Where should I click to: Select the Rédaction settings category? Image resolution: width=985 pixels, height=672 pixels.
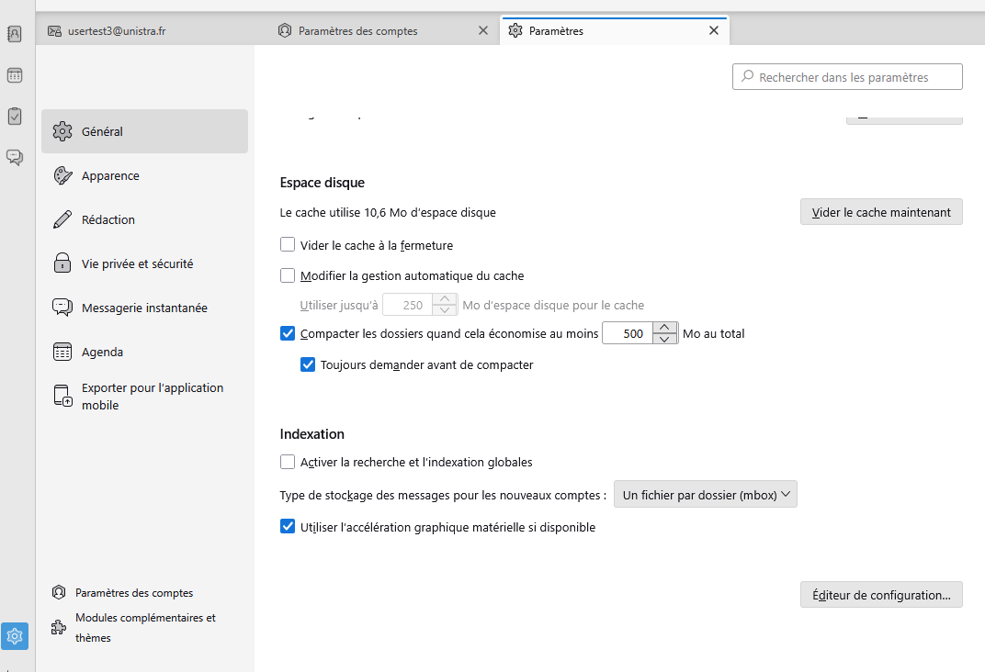coord(108,219)
